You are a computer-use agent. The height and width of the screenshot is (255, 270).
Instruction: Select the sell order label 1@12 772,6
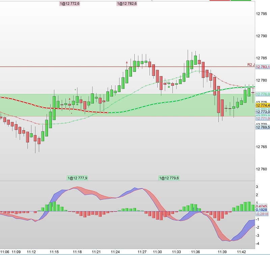pos(70,3)
